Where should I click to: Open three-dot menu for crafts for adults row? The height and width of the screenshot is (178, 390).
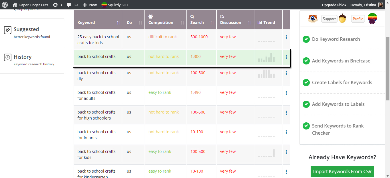pos(286,93)
